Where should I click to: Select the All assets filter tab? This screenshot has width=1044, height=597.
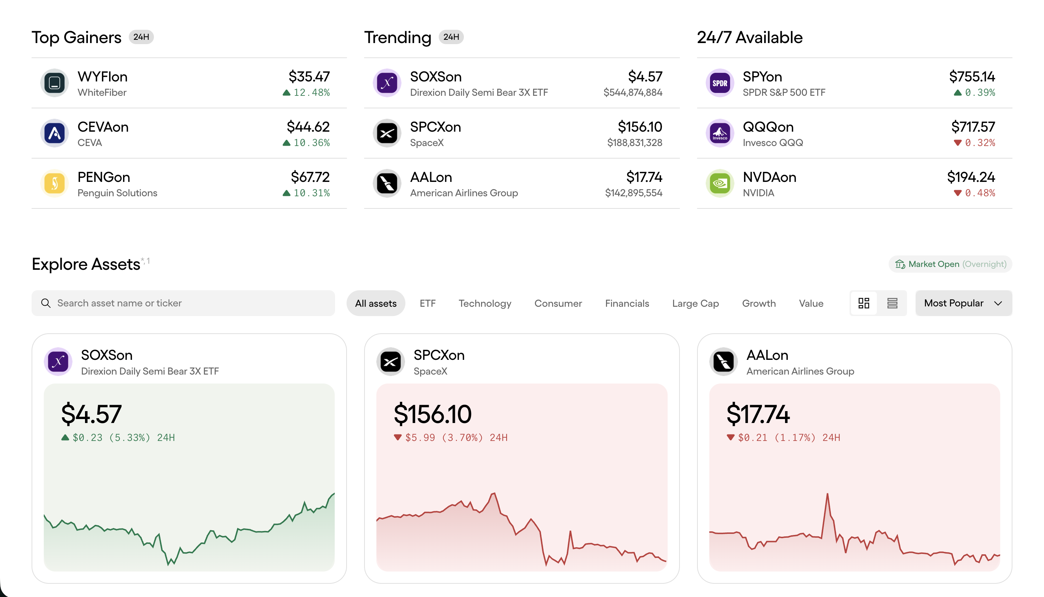click(376, 303)
